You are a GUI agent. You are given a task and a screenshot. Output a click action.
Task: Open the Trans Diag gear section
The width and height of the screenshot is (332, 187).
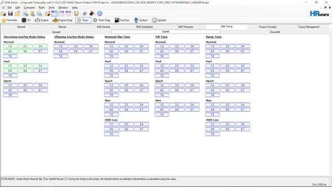(x=102, y=20)
